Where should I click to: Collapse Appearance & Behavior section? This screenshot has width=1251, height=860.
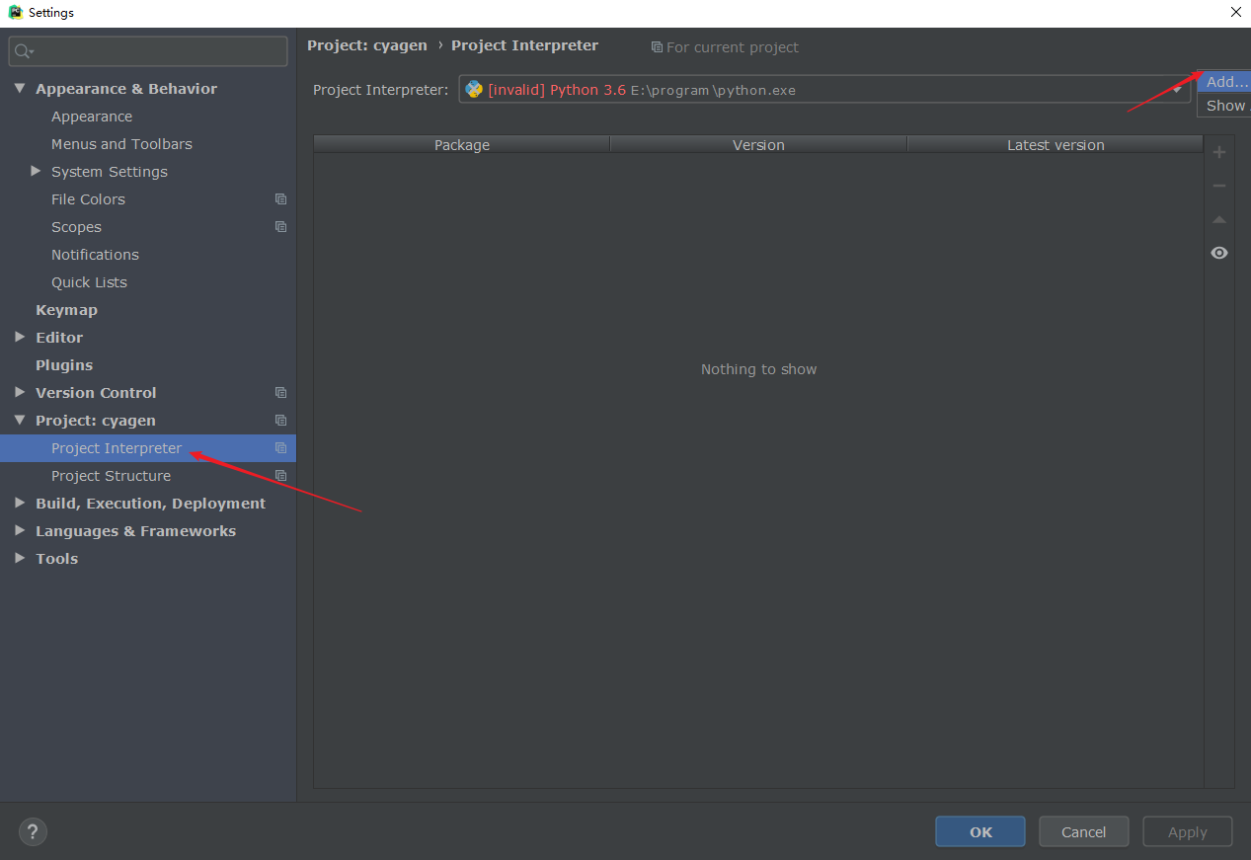pos(20,89)
